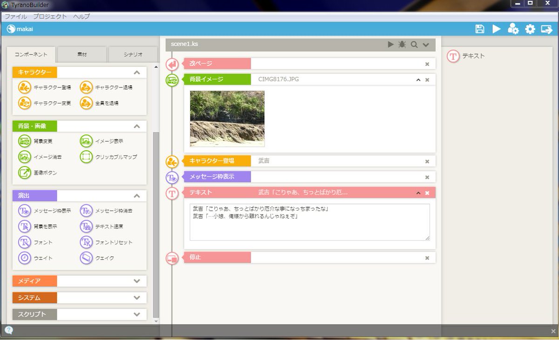Open character settings icon in header
559x340 pixels.
(513, 29)
